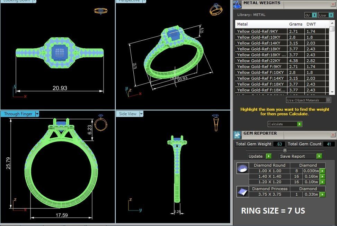The width and height of the screenshot is (337, 226).
Task: Collapse the Gem Reporter section with the arrow
Action: point(285,150)
